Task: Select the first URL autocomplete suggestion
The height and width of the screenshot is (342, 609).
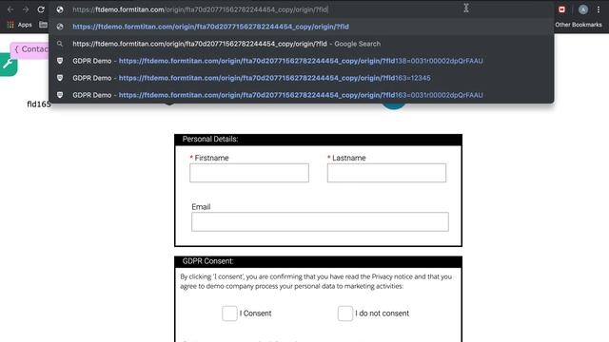Action: point(302,27)
